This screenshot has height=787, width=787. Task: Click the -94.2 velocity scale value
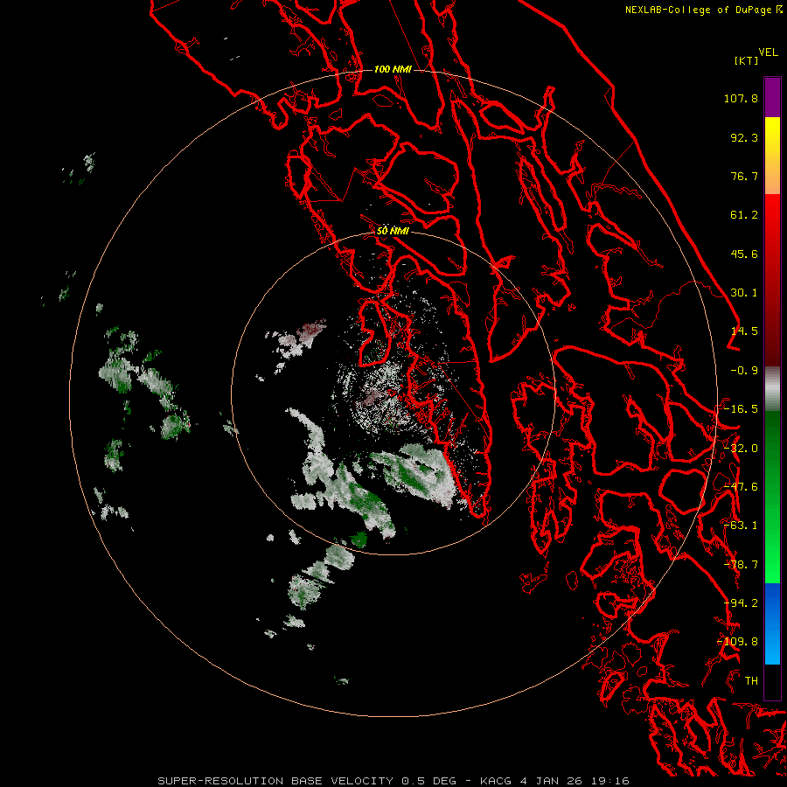click(x=741, y=603)
